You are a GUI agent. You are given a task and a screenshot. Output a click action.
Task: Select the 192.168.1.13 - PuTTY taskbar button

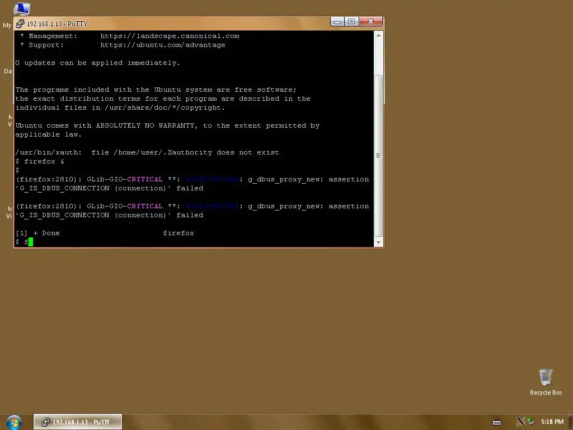pos(77,422)
